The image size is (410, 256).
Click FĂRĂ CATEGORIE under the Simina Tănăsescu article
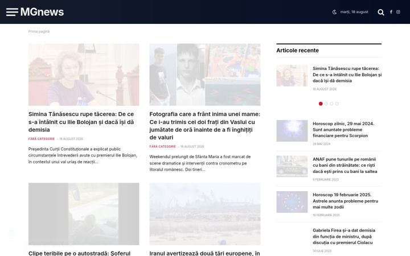tap(42, 139)
